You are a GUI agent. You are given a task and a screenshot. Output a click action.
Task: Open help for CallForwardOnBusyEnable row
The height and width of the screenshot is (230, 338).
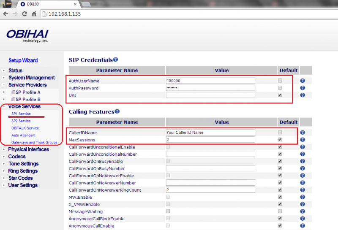(303, 161)
